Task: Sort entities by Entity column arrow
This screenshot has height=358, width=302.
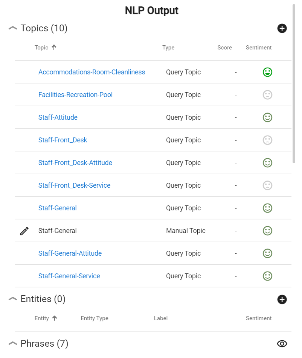Action: (x=54, y=318)
